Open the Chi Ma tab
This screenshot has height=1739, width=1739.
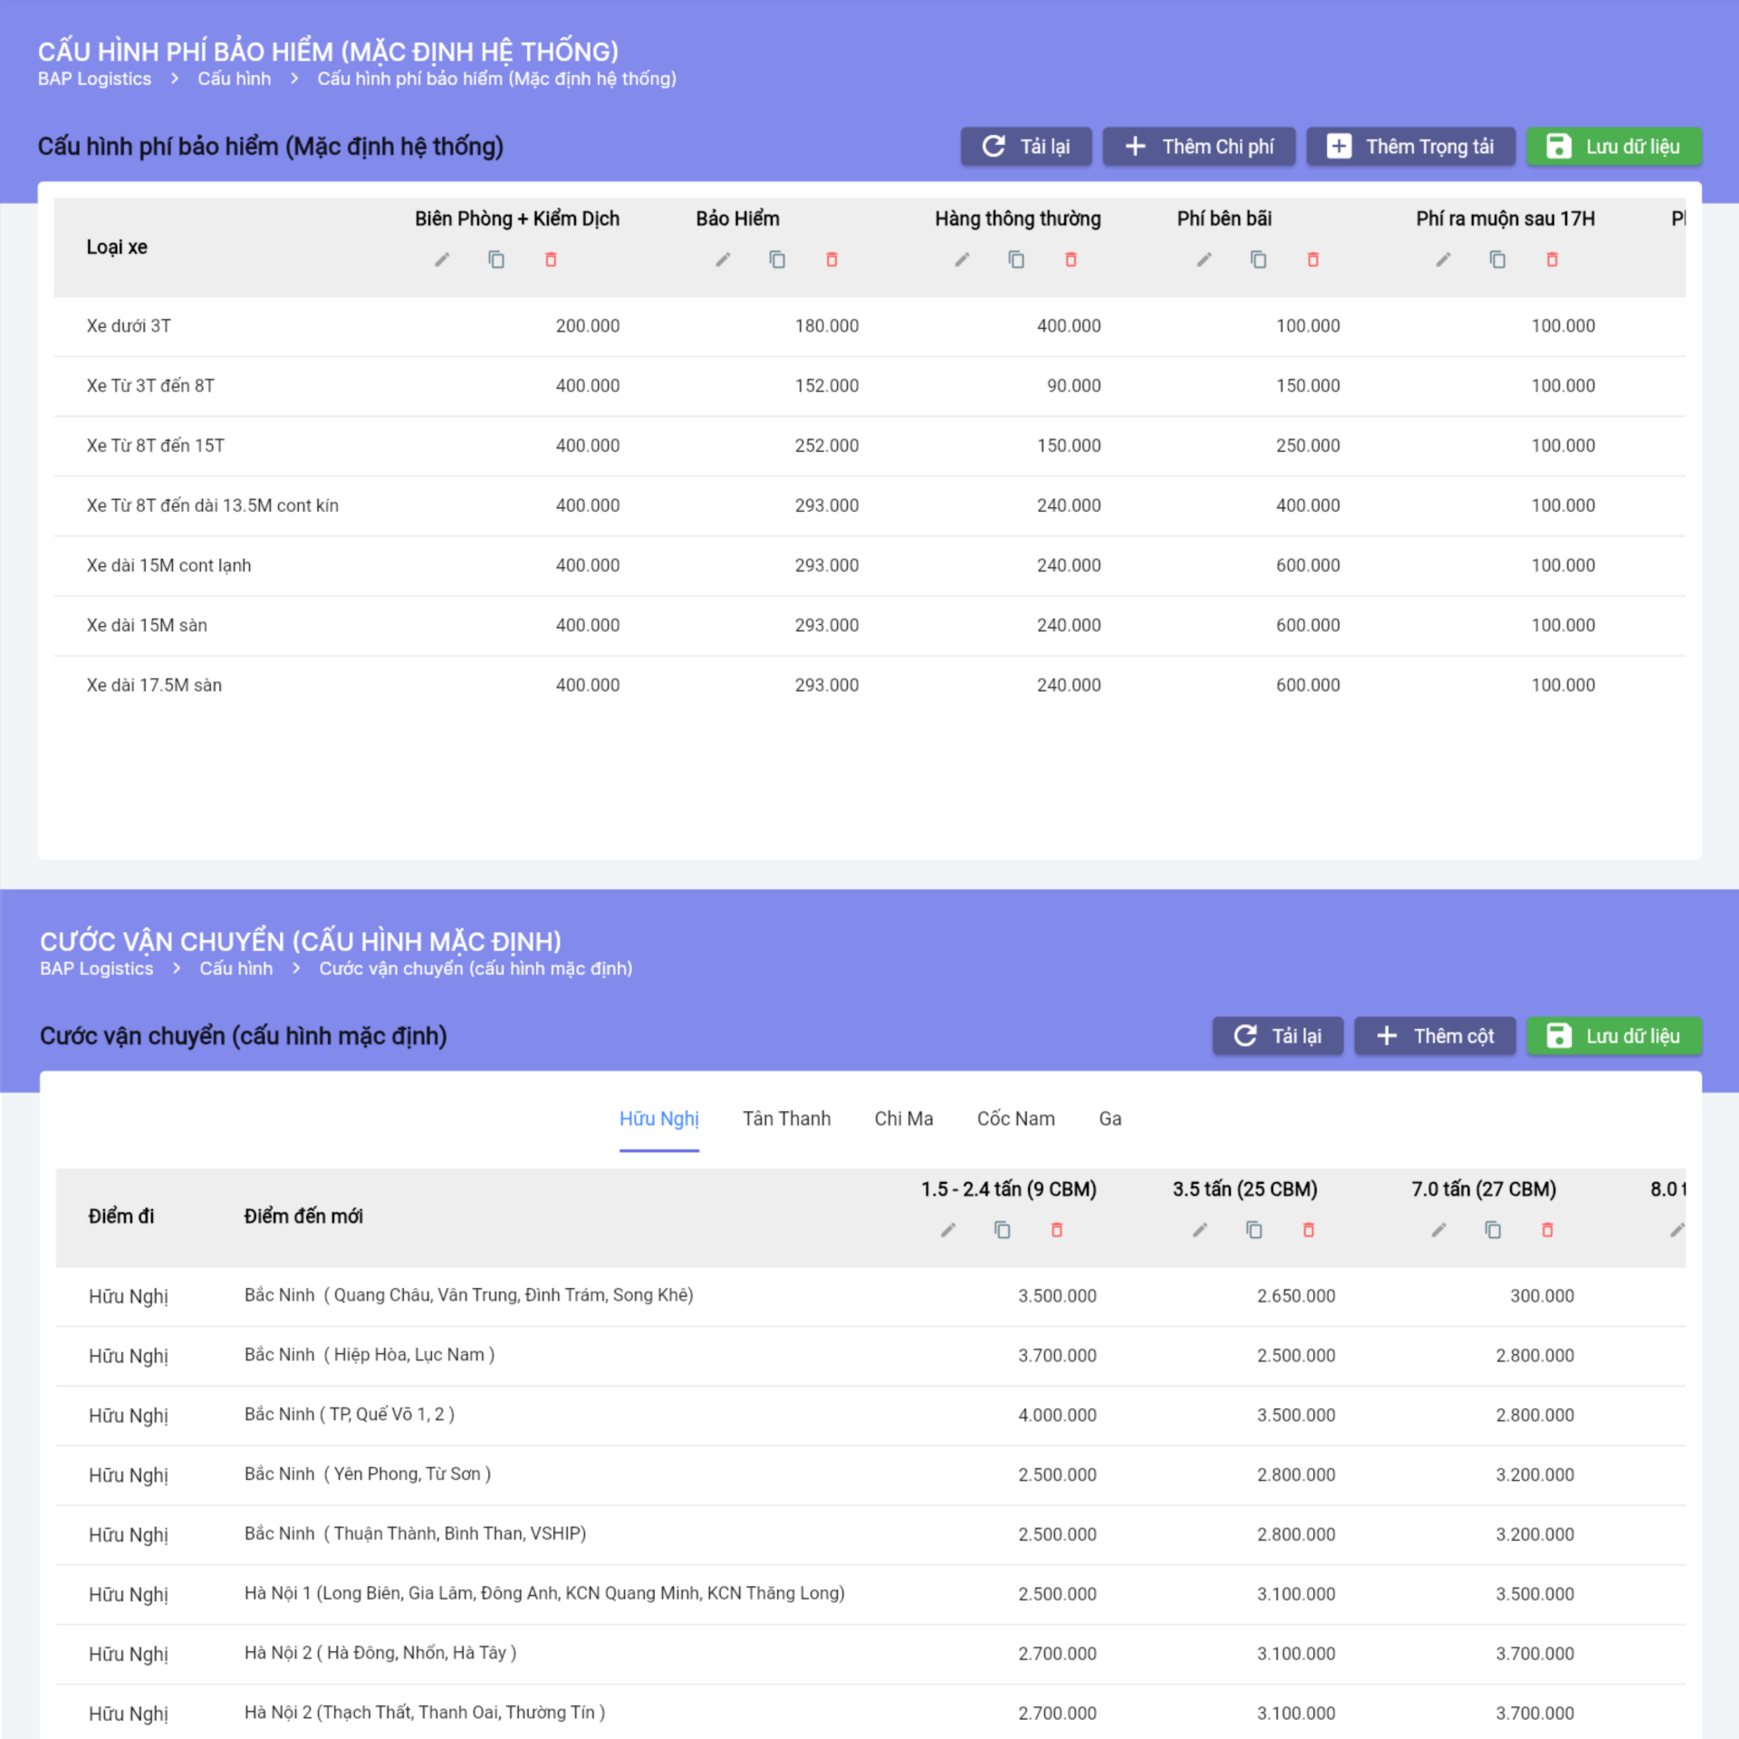pyautogui.click(x=903, y=1119)
